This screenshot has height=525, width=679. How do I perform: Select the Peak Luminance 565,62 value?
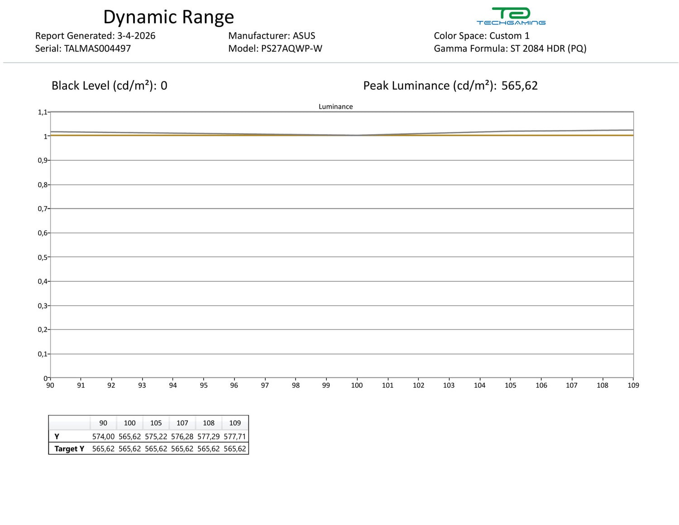[519, 86]
